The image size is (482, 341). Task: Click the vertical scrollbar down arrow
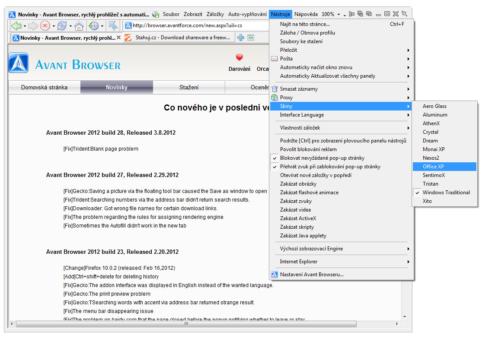tap(405, 316)
